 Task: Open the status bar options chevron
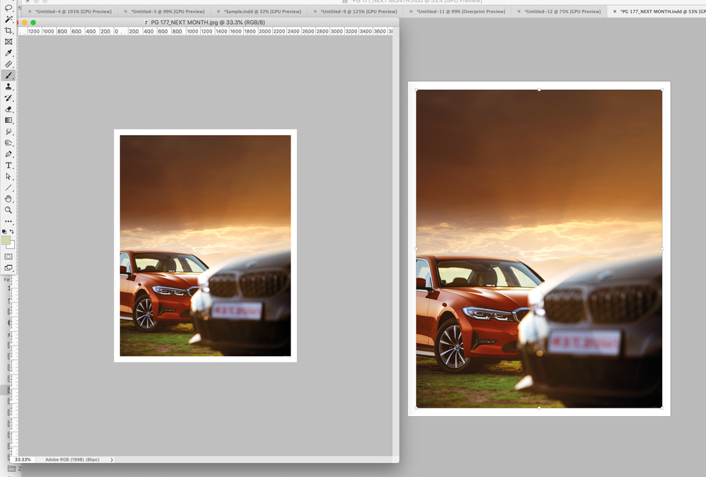coord(111,459)
